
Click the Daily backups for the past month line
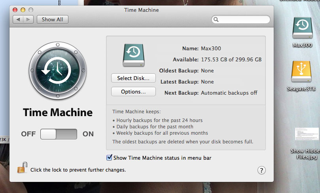pos(153,127)
